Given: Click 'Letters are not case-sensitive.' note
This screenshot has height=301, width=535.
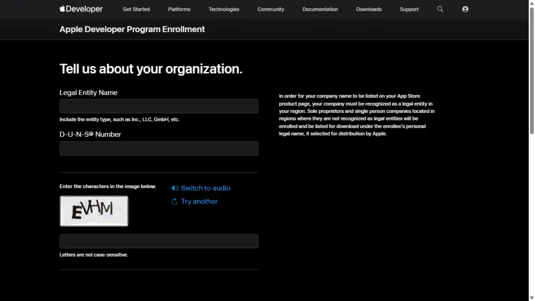Looking at the screenshot, I should click(x=94, y=255).
